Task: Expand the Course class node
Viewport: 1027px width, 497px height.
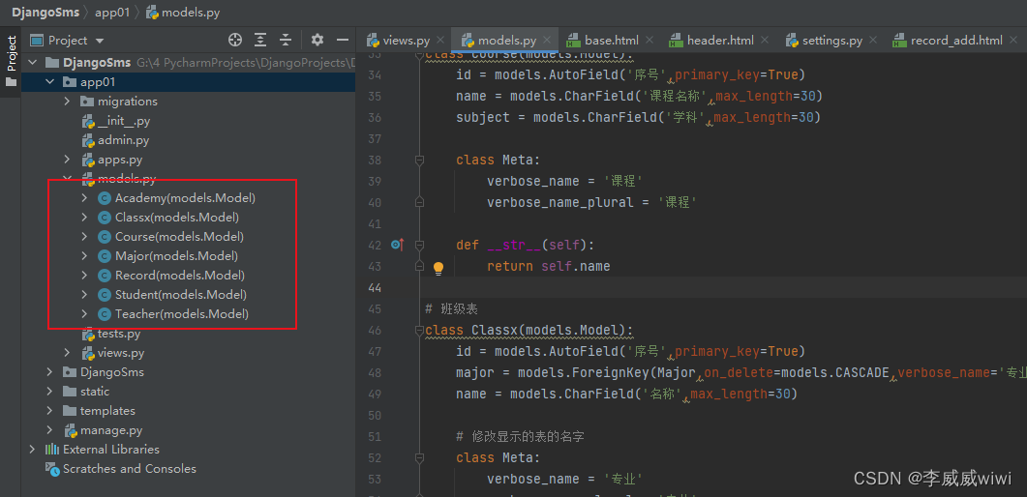Action: point(84,237)
